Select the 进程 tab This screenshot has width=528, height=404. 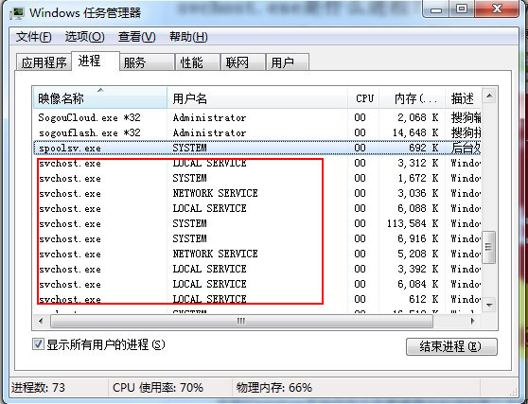[96, 61]
